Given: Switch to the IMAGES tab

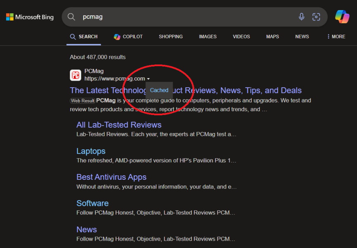Looking at the screenshot, I should [x=207, y=36].
